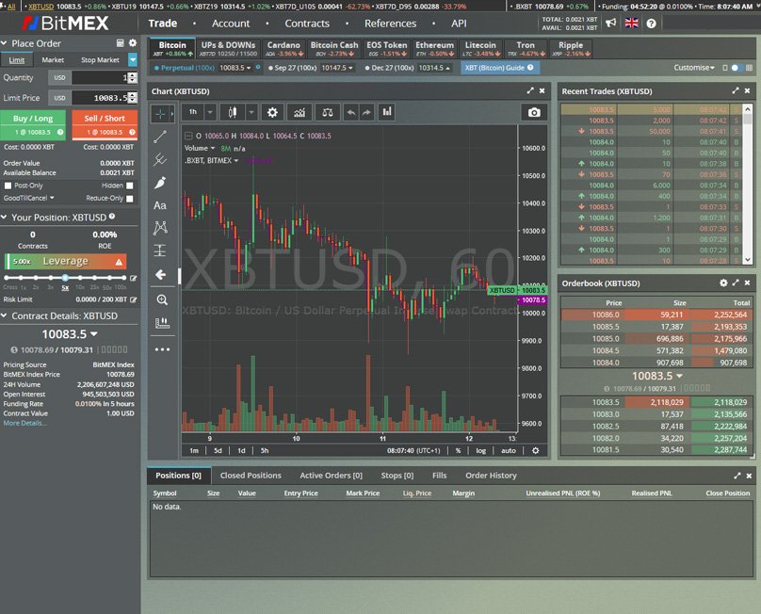Enable the Reduce-Only checkbox
This screenshot has width=761, height=614.
point(130,198)
